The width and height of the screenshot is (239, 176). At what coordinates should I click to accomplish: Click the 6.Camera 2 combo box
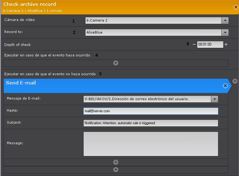point(153,21)
